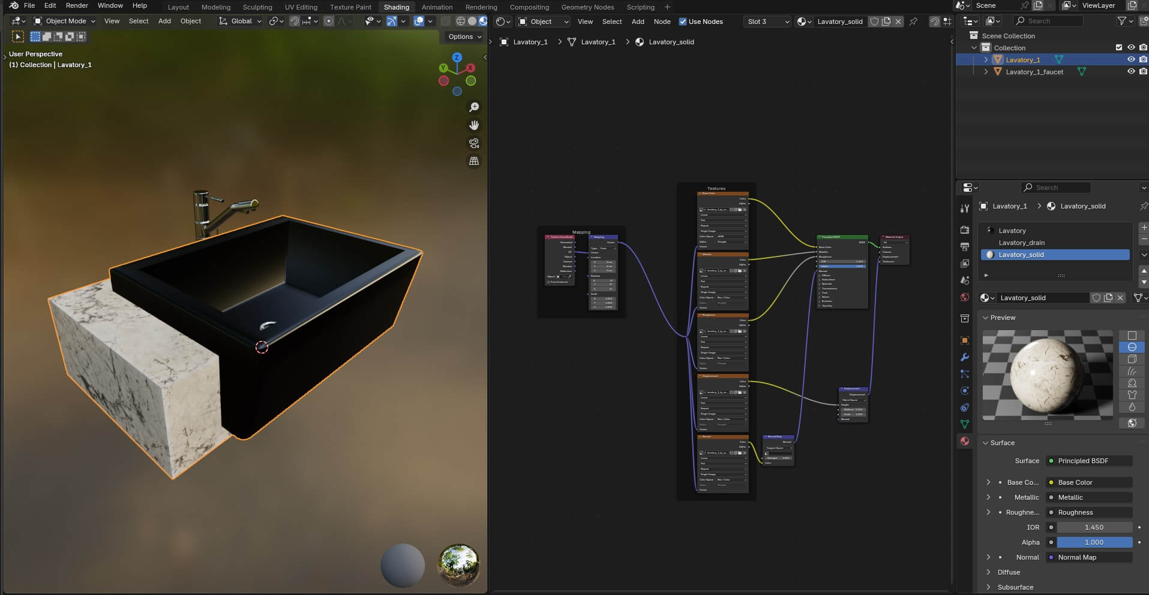Screen dimensions: 1149x595
Task: Switch to the Texture Paint workspace tab
Action: 350,7
